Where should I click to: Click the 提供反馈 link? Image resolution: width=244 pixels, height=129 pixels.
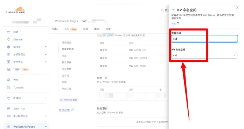coord(64,110)
